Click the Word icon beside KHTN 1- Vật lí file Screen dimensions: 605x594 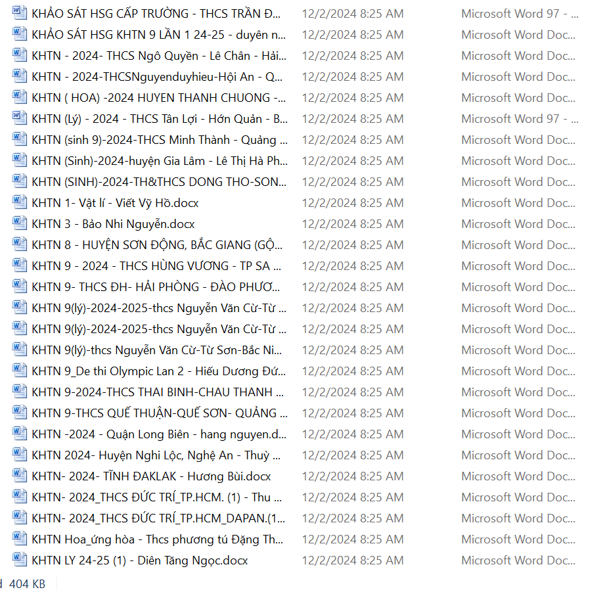pyautogui.click(x=20, y=202)
